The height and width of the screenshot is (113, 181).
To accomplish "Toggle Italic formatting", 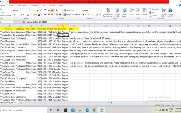I will [18, 15].
